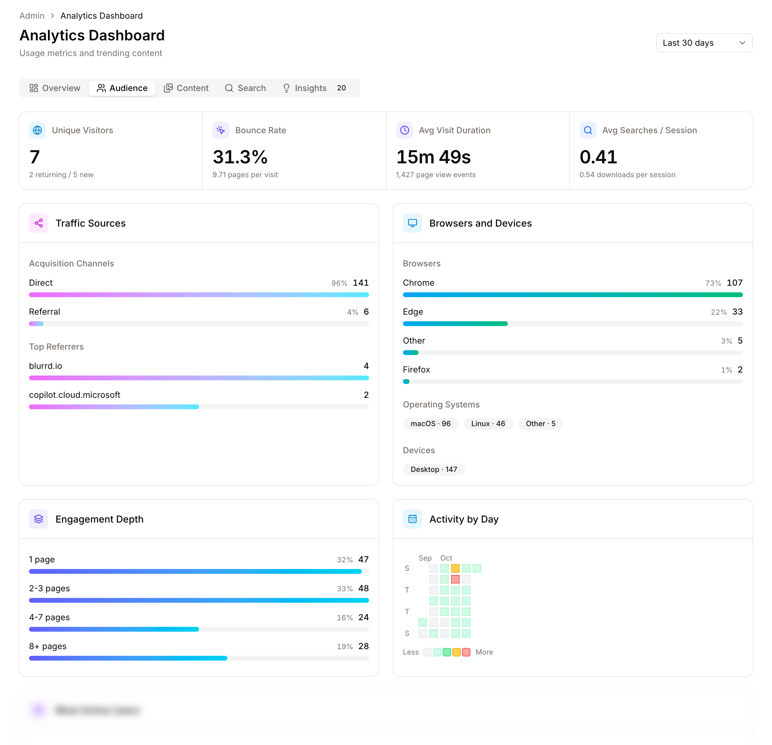772x745 pixels.
Task: Open the Last 30 days dropdown
Action: (x=704, y=43)
